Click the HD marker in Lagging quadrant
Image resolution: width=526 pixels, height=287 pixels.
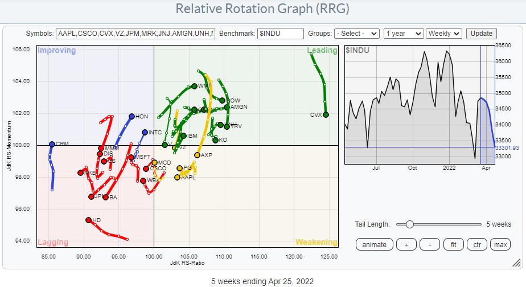89,220
